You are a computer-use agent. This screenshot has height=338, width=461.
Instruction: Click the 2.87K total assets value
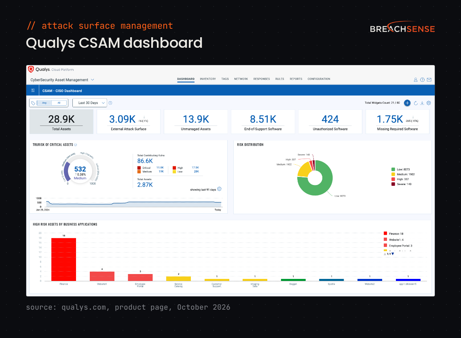[145, 185]
